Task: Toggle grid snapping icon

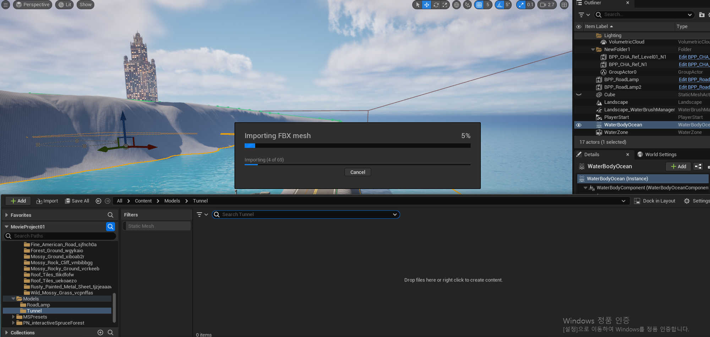Action: tap(479, 5)
